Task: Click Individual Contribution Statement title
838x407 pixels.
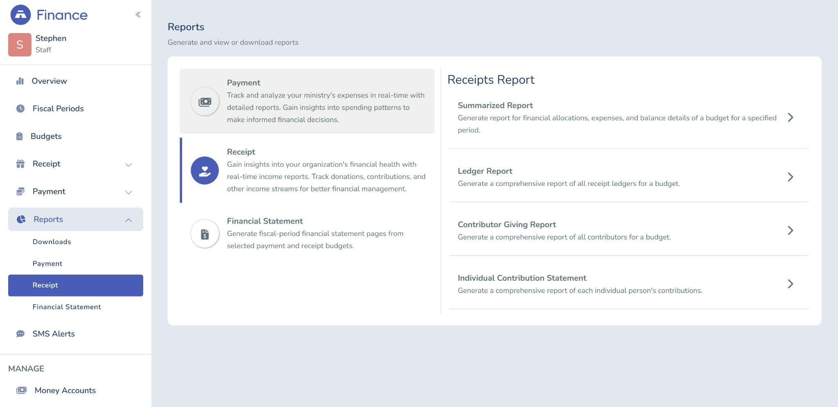Action: (x=522, y=278)
